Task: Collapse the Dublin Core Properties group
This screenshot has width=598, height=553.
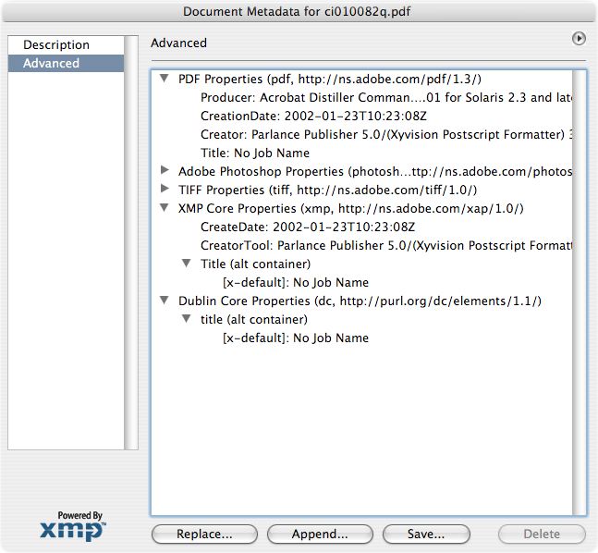Action: (x=165, y=301)
